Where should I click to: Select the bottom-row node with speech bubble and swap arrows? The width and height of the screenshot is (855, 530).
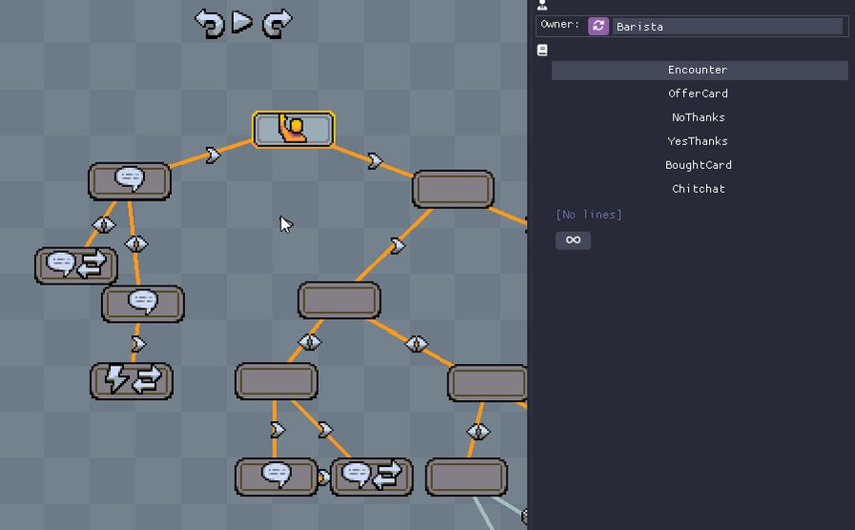[x=372, y=477]
